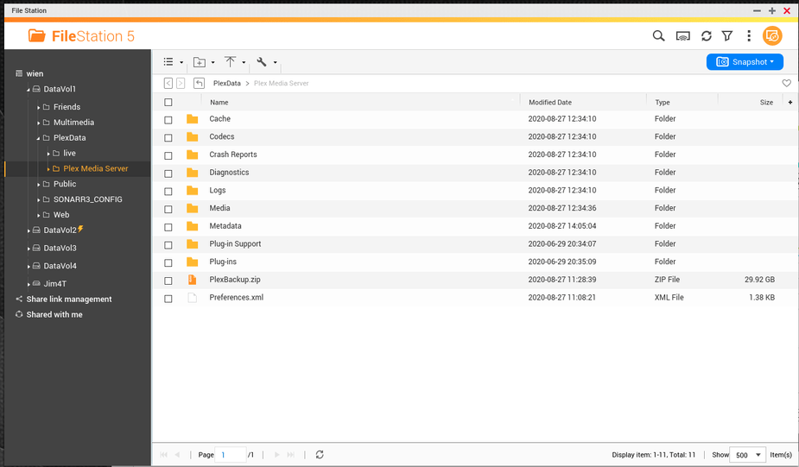Select Shared with me in sidebar
Image resolution: width=799 pixels, height=467 pixels.
coord(54,315)
